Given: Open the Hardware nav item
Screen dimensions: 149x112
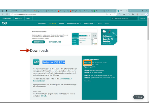Looking at the screenshot, I should coord(42,23).
